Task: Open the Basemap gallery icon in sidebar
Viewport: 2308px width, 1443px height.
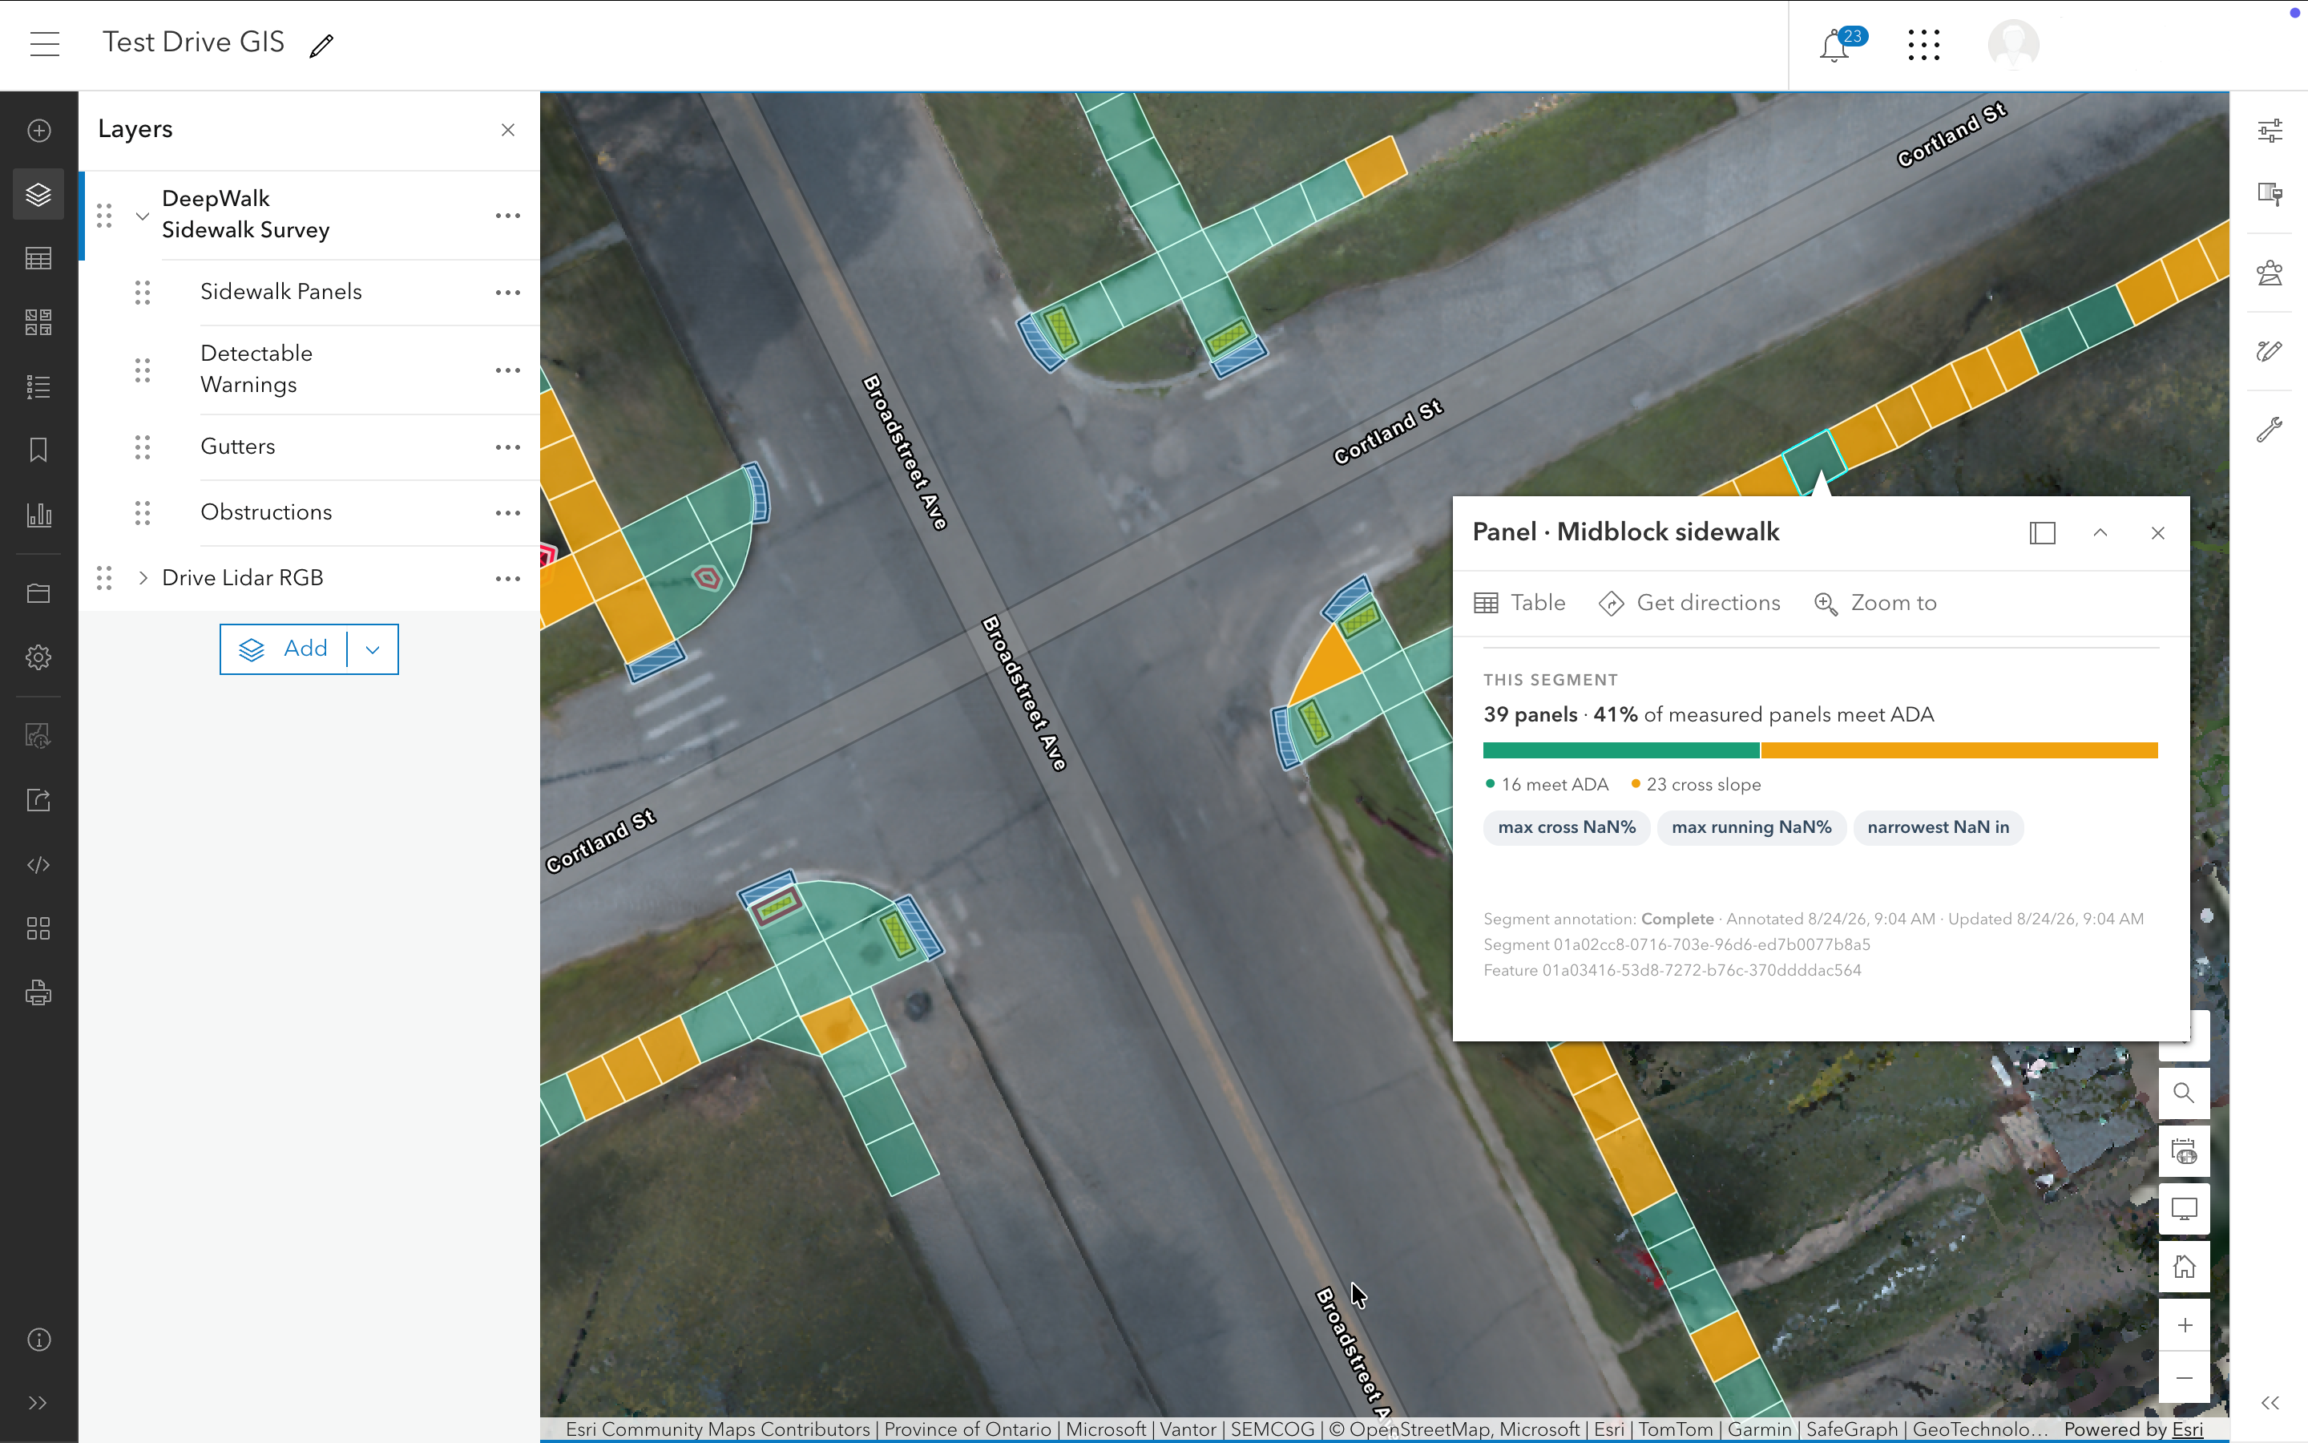Action: click(x=39, y=322)
